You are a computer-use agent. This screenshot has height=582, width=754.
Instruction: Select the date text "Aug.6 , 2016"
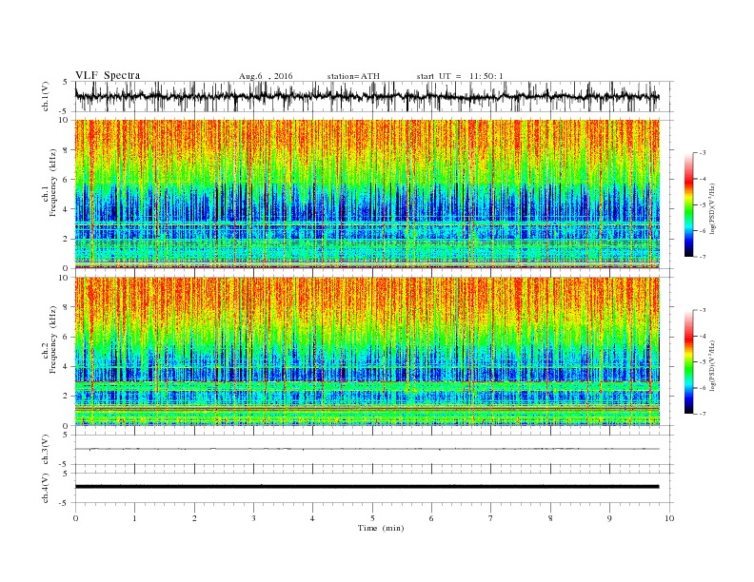point(266,76)
